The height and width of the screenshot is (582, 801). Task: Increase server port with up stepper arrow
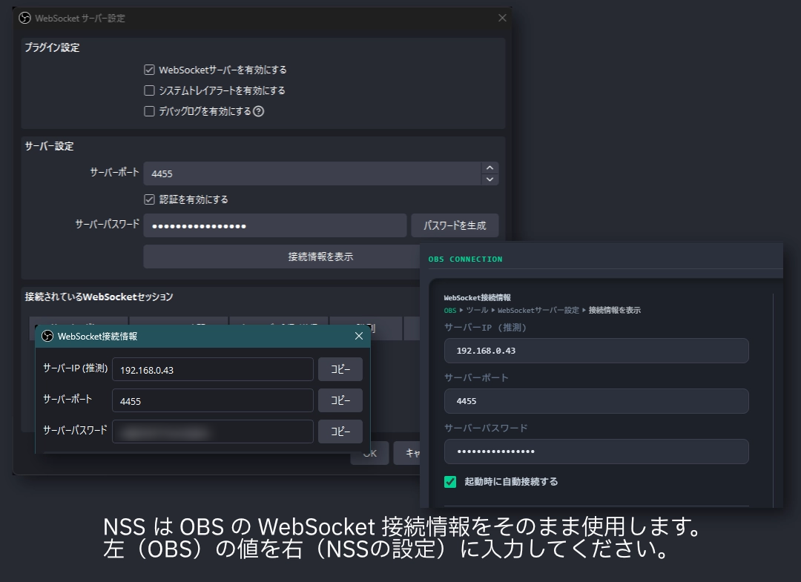pyautogui.click(x=490, y=168)
